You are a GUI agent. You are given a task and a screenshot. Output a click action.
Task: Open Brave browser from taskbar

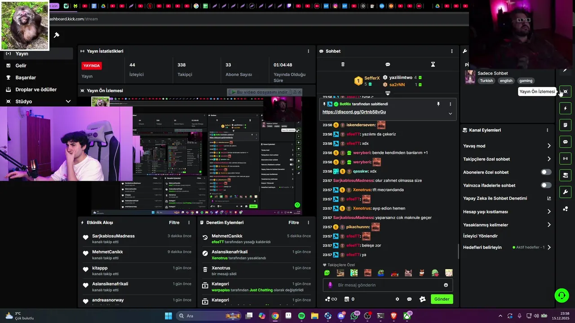pyautogui.click(x=394, y=316)
